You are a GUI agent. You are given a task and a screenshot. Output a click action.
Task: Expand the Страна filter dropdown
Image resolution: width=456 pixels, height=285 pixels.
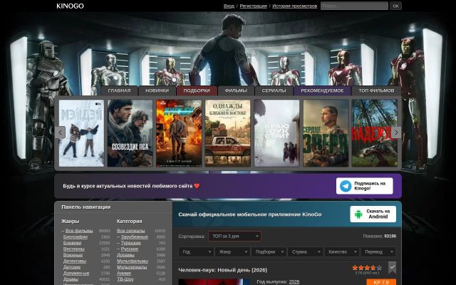[305, 252]
